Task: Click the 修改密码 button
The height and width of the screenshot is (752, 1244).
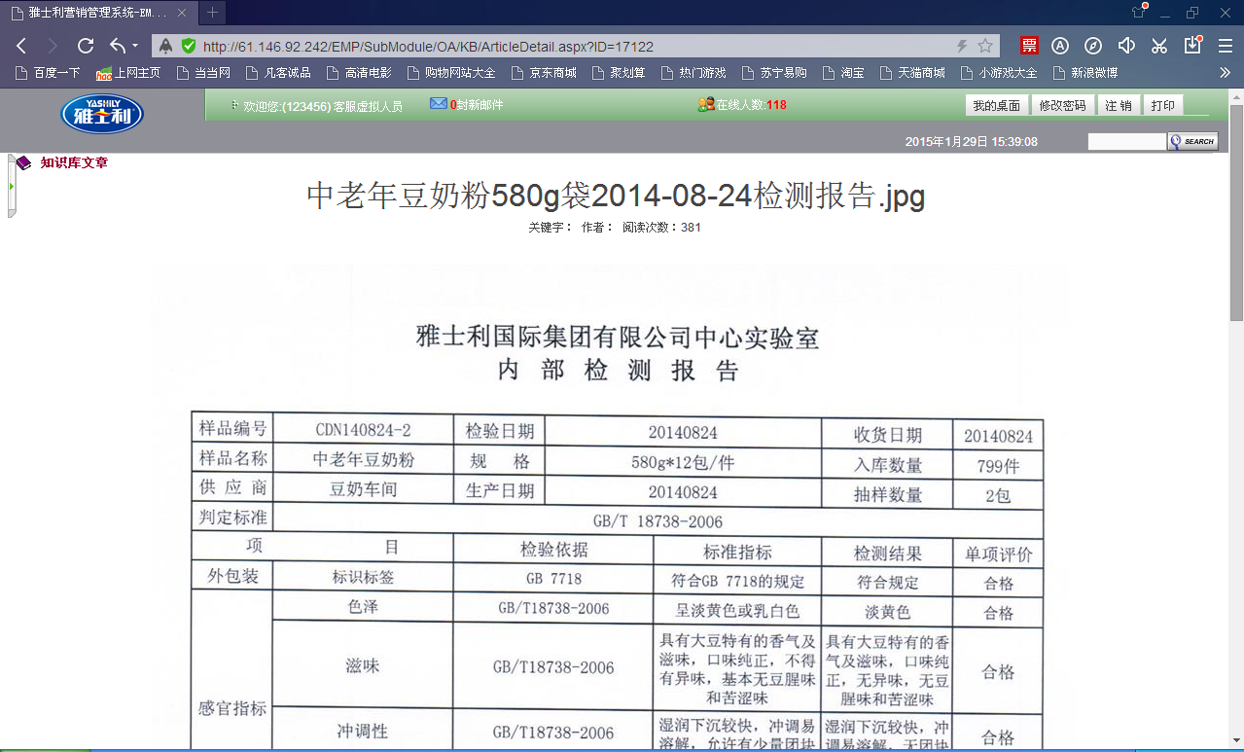Action: click(x=1062, y=105)
